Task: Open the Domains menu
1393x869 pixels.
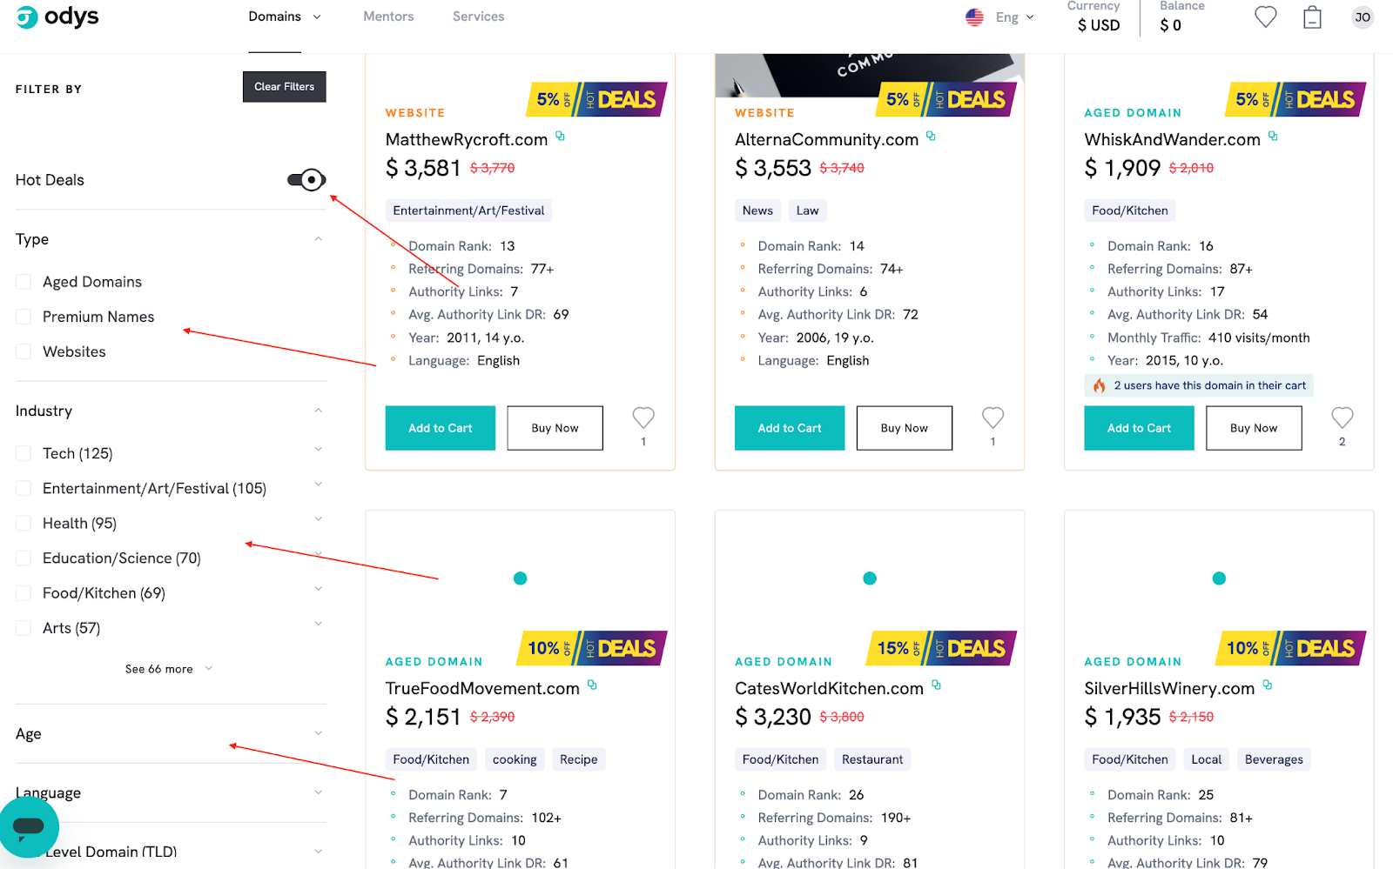Action: (x=285, y=17)
